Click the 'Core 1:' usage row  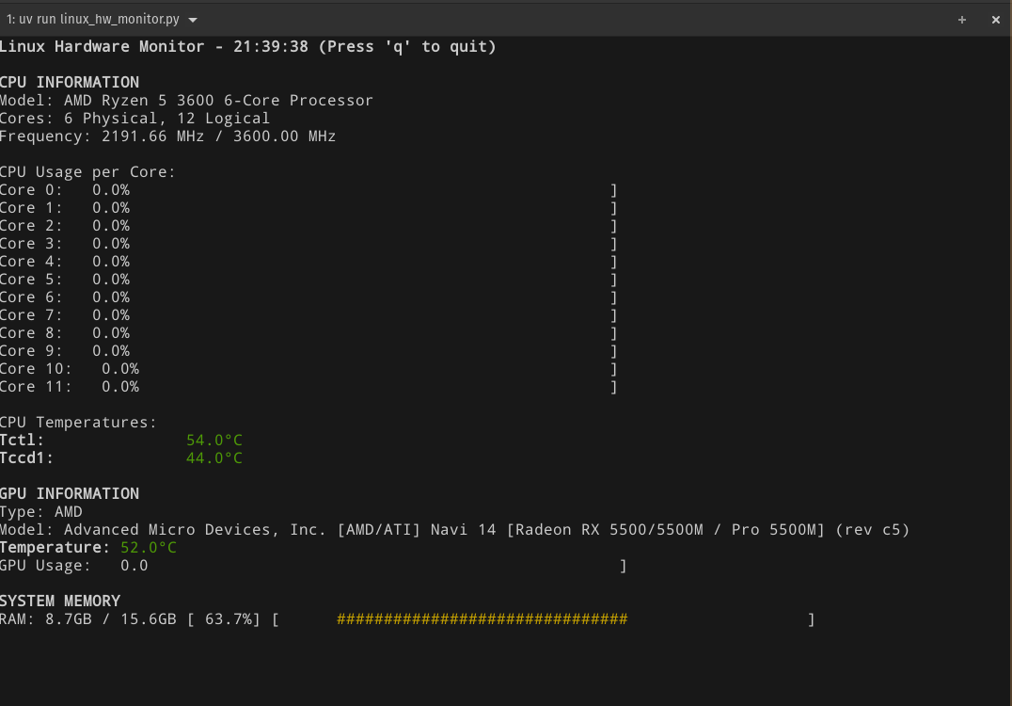[308, 208]
